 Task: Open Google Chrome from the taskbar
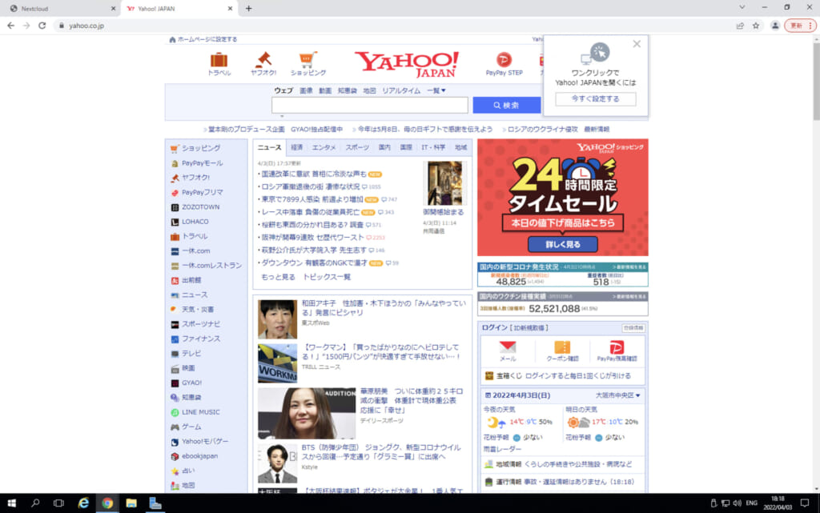tap(107, 503)
